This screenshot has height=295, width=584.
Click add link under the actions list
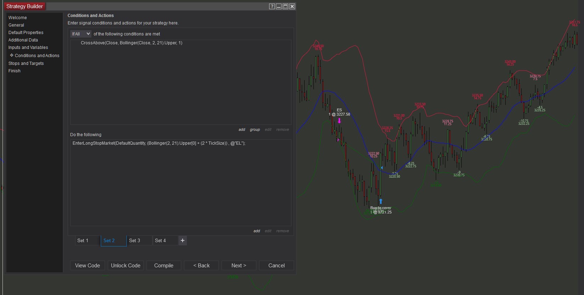coord(257,231)
